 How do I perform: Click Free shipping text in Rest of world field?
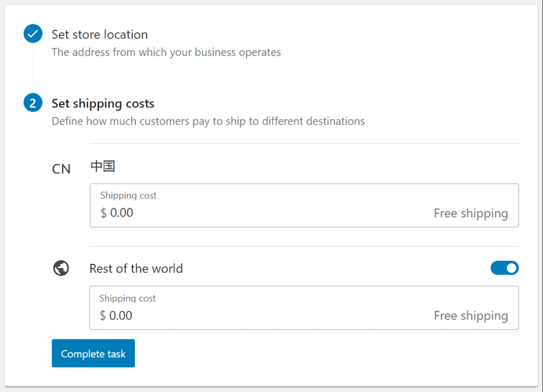(470, 315)
